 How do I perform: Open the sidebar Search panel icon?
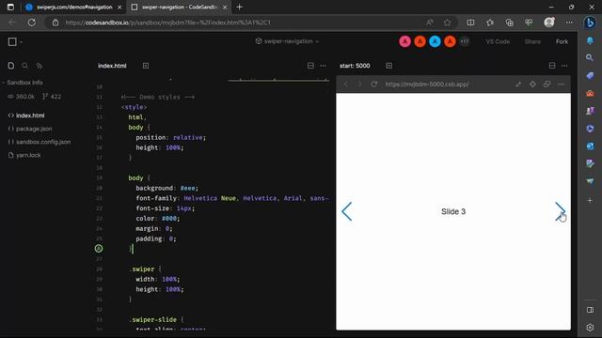[25, 66]
